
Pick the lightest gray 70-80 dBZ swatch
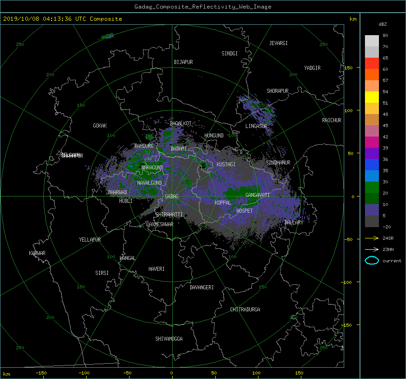tap(372, 41)
